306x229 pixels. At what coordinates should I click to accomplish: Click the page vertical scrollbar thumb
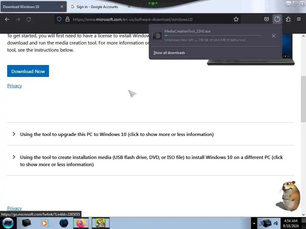click(303, 99)
